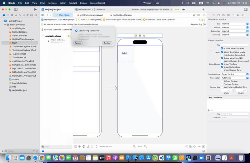The image size is (250, 163).
Task: Open the Issue navigator warning icon
Action: click(x=20, y=15)
